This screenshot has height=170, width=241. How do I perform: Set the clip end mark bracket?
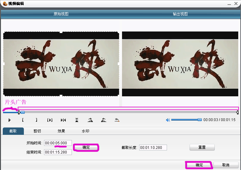coord(36,120)
